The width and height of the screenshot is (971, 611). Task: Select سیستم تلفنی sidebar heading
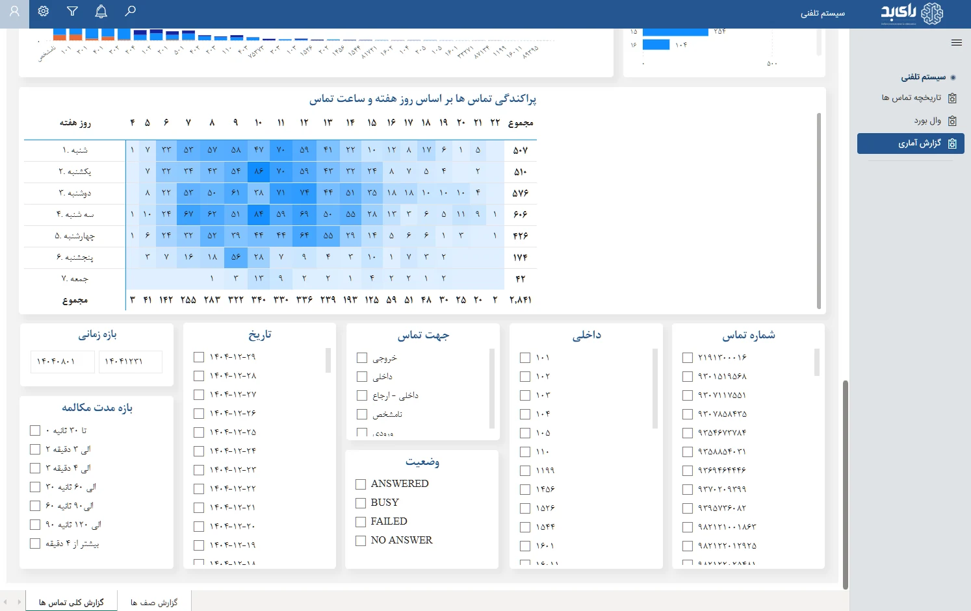coord(923,77)
